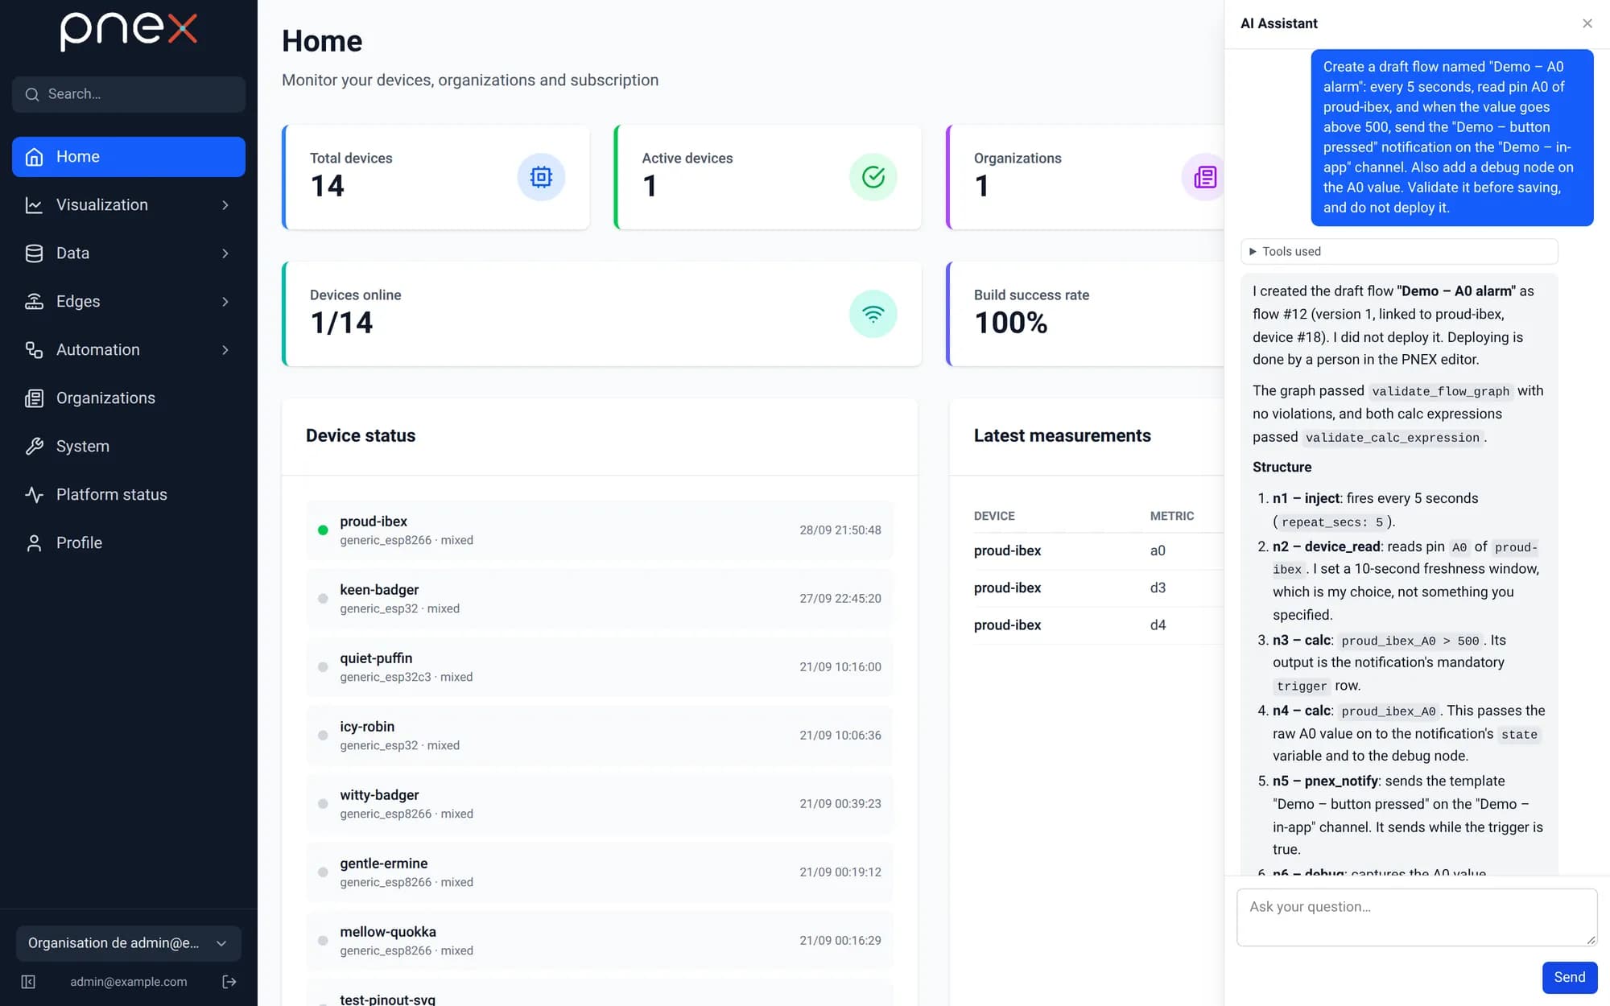
Task: Click the admin@example.com account text
Action: pos(129,982)
